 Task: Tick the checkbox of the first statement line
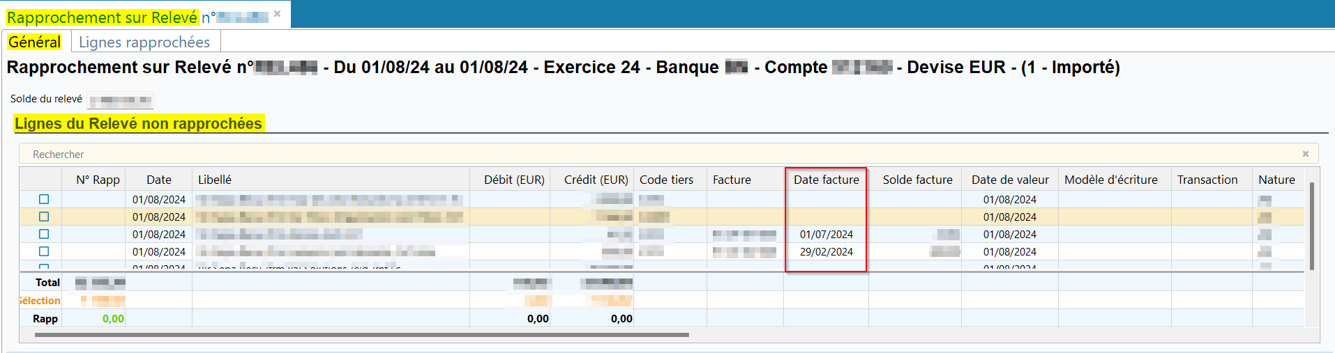tap(44, 200)
